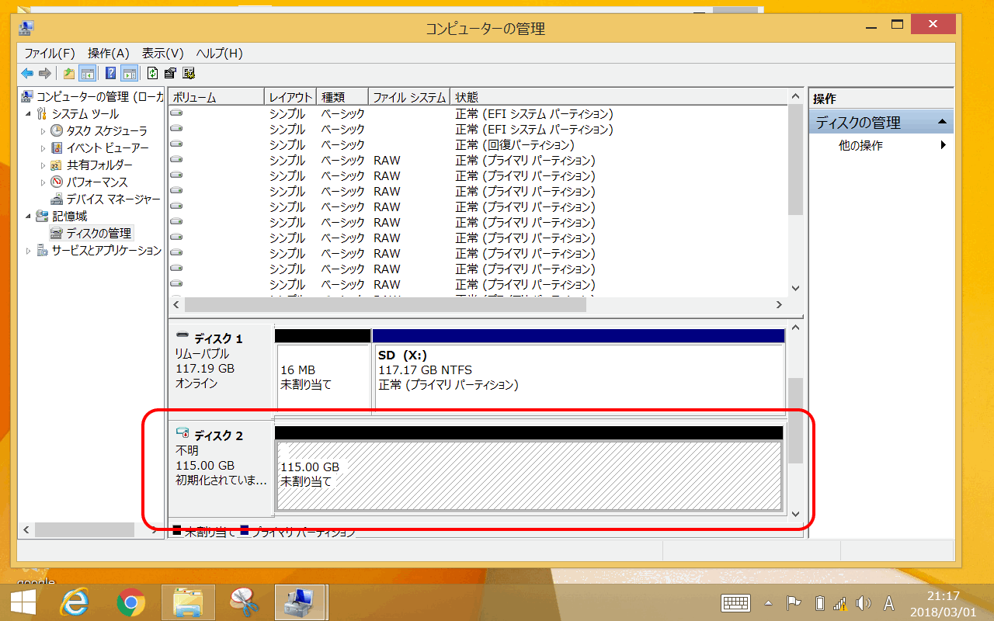Collapse the ディスクの管理 action section header
994x621 pixels.
(941, 123)
